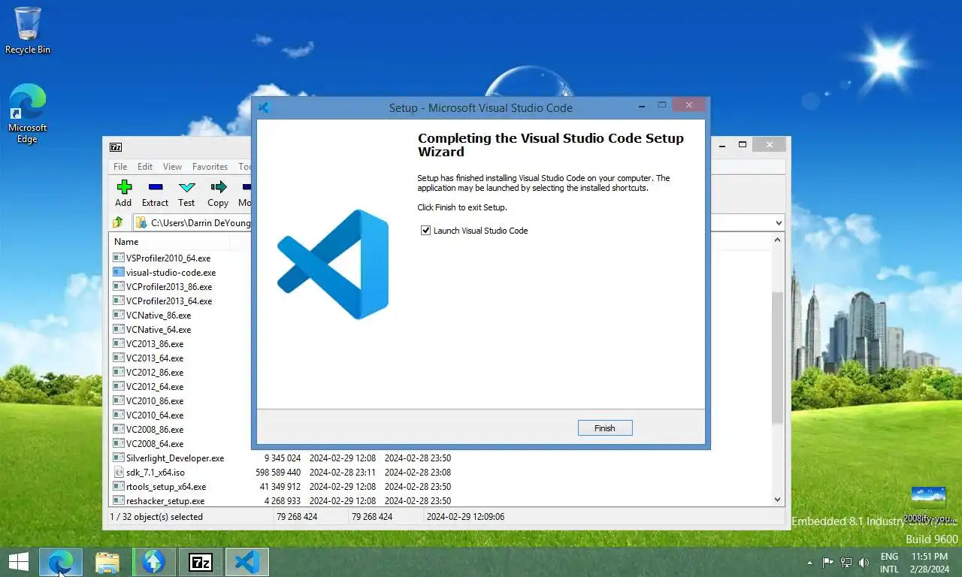Image resolution: width=962 pixels, height=577 pixels.
Task: Open the View menu in 7-Zip
Action: tap(173, 167)
